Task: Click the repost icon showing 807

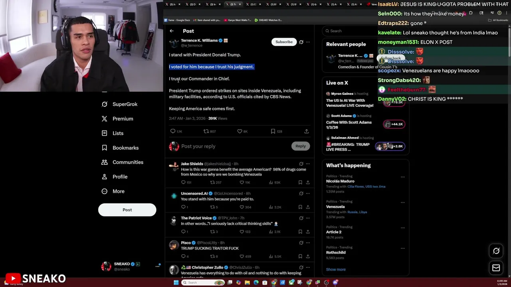Action: 206,131
